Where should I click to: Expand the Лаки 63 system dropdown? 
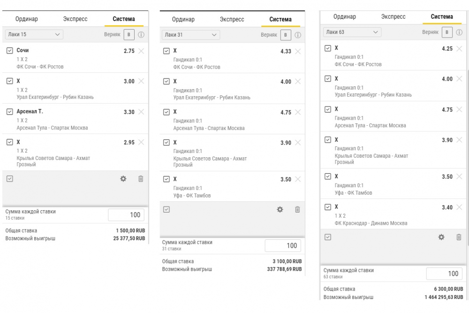tap(352, 32)
